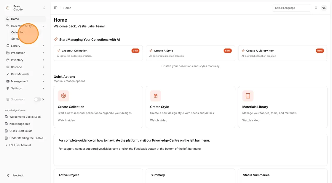Click the Materials Library book icon
The height and width of the screenshot is (183, 332).
pos(248,96)
